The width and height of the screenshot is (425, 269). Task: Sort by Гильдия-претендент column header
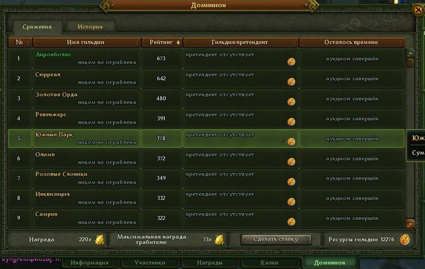point(241,42)
